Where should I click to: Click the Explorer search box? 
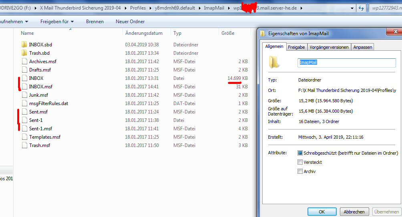point(386,8)
